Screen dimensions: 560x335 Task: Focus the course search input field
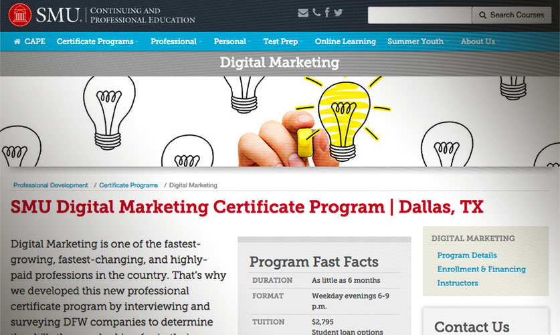pos(419,15)
